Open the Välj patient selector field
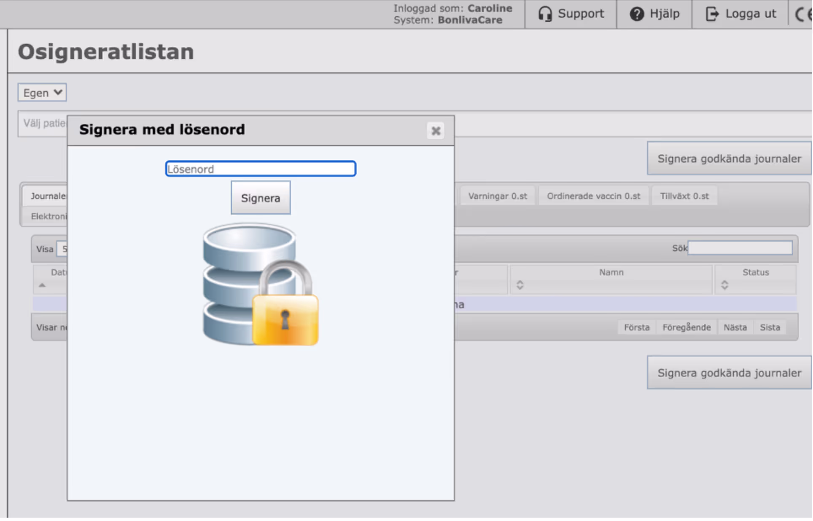Image resolution: width=813 pixels, height=521 pixels. click(42, 124)
